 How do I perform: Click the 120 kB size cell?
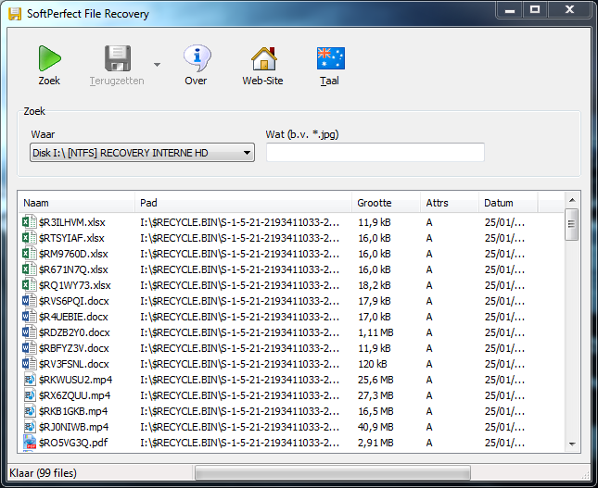373,364
